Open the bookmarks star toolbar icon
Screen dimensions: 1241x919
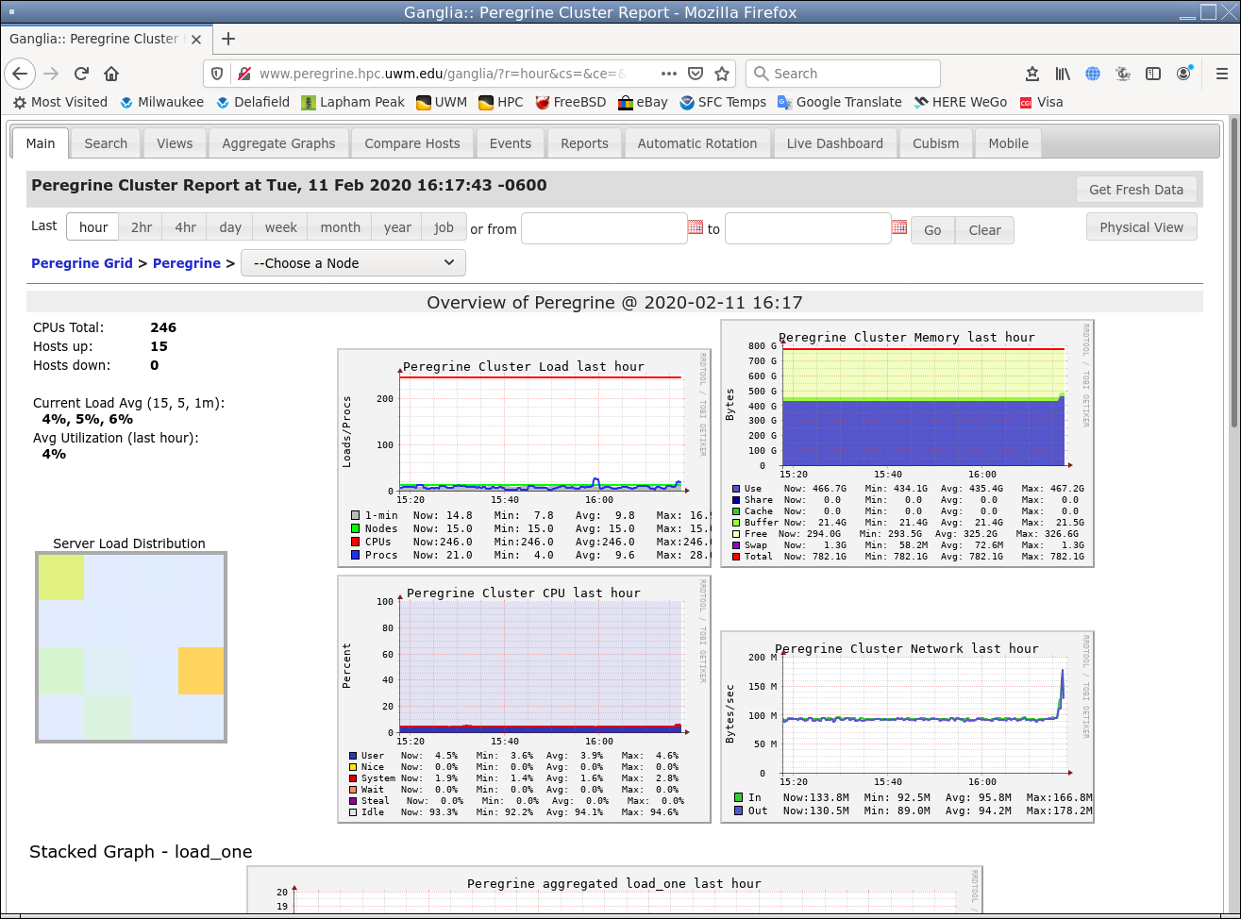pyautogui.click(x=1032, y=74)
